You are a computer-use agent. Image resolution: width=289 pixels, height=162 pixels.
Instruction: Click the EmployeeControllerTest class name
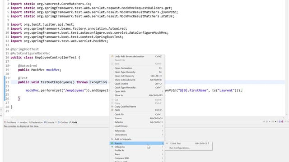pos(56,58)
